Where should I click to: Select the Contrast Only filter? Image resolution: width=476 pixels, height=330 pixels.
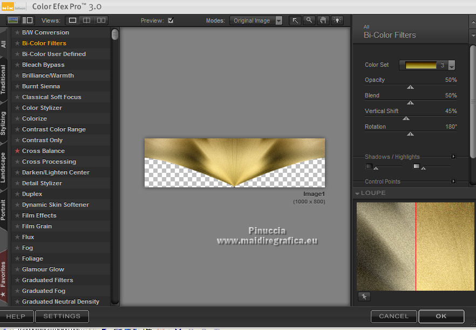coord(42,140)
